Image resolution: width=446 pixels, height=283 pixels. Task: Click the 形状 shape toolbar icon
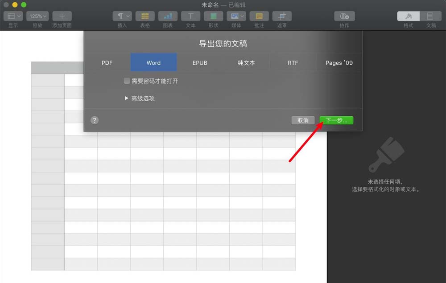pos(213,16)
